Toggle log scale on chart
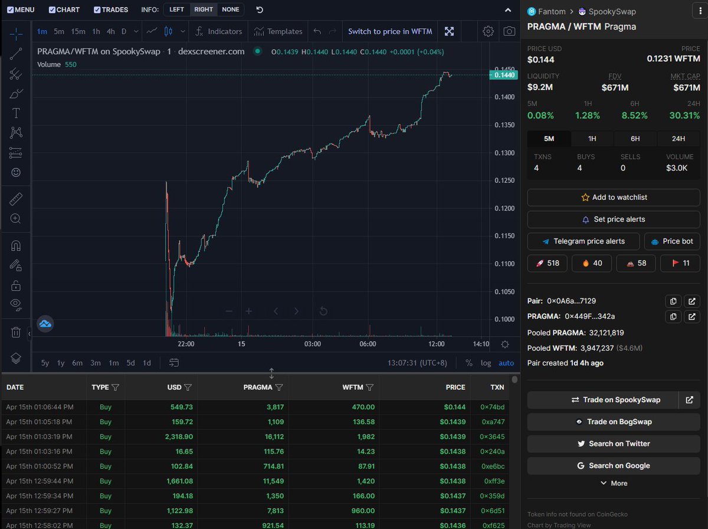This screenshot has height=529, width=708. pos(486,363)
